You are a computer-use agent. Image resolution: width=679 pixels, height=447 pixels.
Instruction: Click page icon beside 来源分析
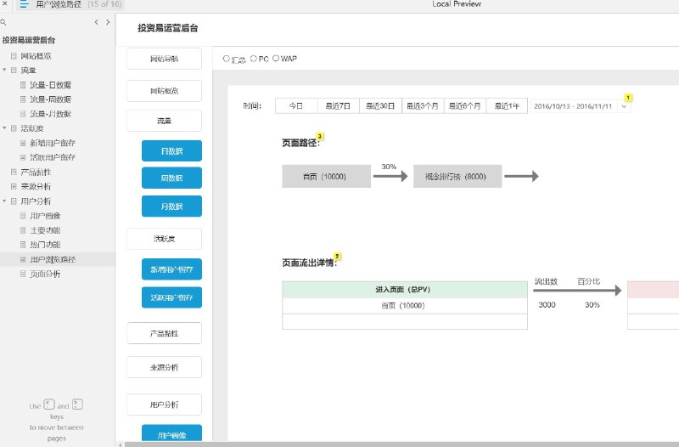pos(14,186)
